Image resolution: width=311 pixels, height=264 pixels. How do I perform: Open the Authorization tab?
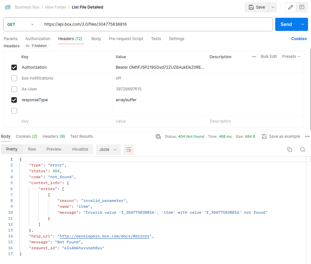click(38, 39)
